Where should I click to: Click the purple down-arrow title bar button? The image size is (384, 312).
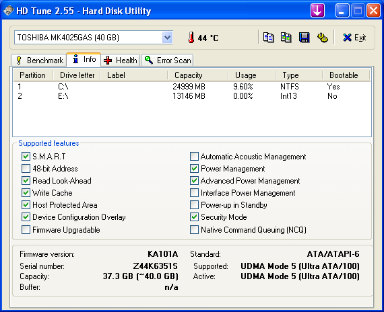pos(317,11)
